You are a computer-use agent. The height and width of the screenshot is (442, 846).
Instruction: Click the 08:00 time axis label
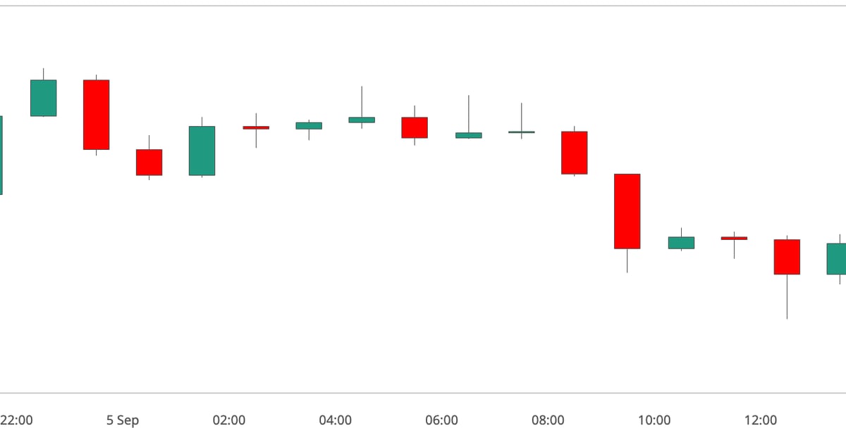548,420
